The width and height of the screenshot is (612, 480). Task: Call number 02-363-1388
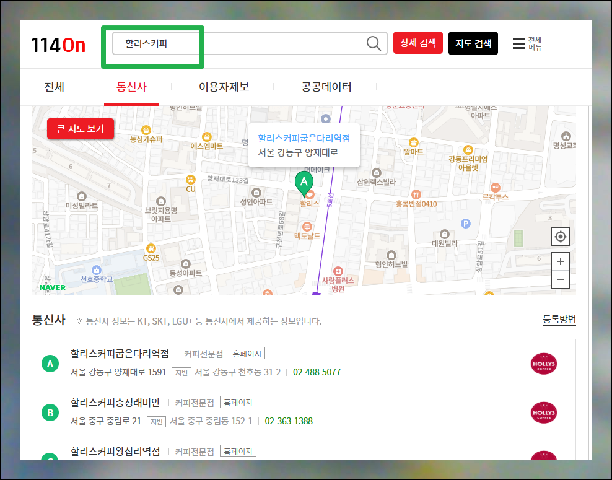click(289, 421)
